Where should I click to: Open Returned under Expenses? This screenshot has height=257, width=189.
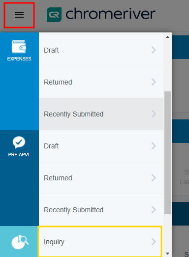click(x=101, y=82)
